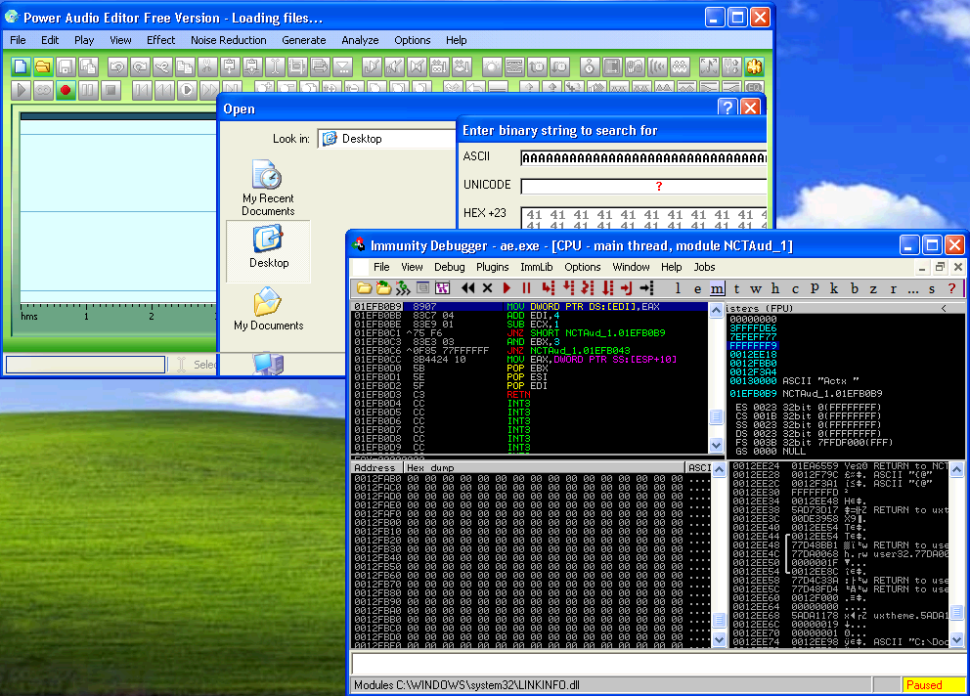970x696 pixels.
Task: Open Analyze menu in Power Audio Editor
Action: click(360, 40)
